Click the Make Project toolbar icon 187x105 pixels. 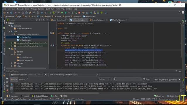tap(50, 13)
